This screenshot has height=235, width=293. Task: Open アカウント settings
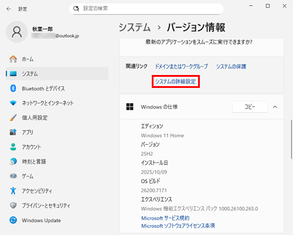[x=57, y=147]
